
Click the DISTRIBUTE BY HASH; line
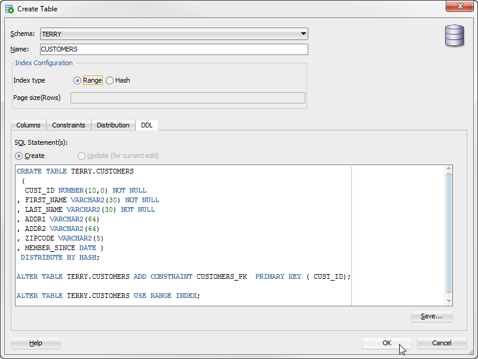(60, 258)
